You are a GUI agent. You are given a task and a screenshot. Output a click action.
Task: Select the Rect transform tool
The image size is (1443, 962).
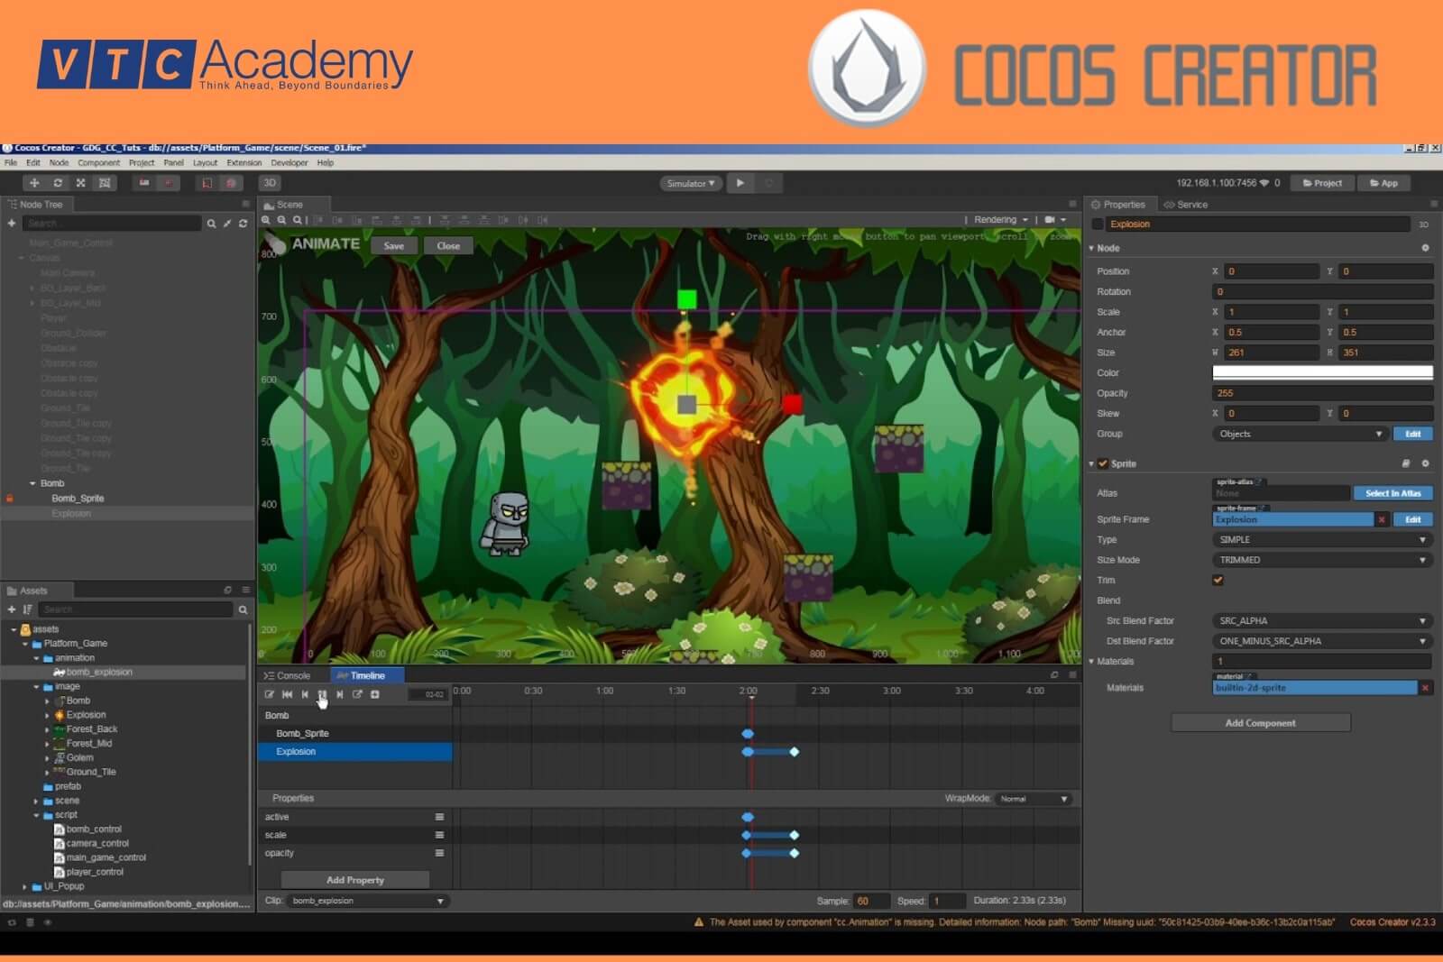click(105, 182)
